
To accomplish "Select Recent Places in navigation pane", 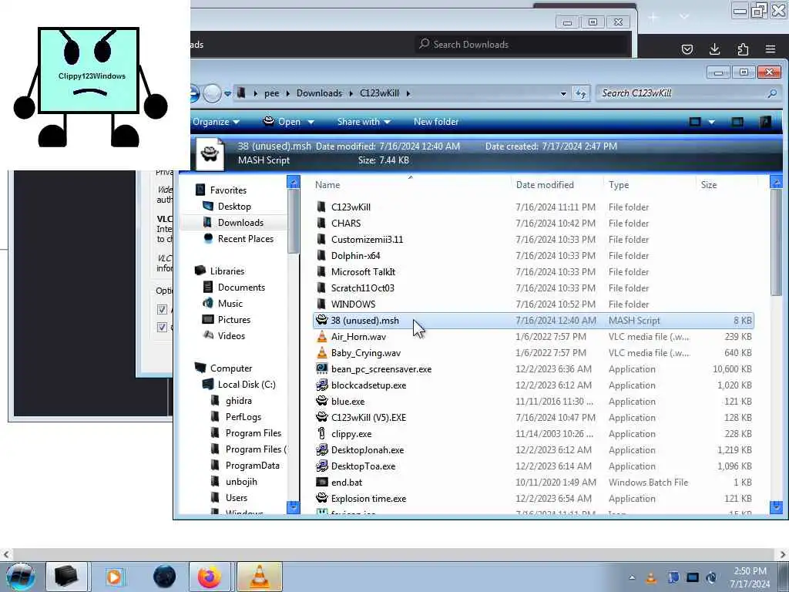I will pos(245,239).
